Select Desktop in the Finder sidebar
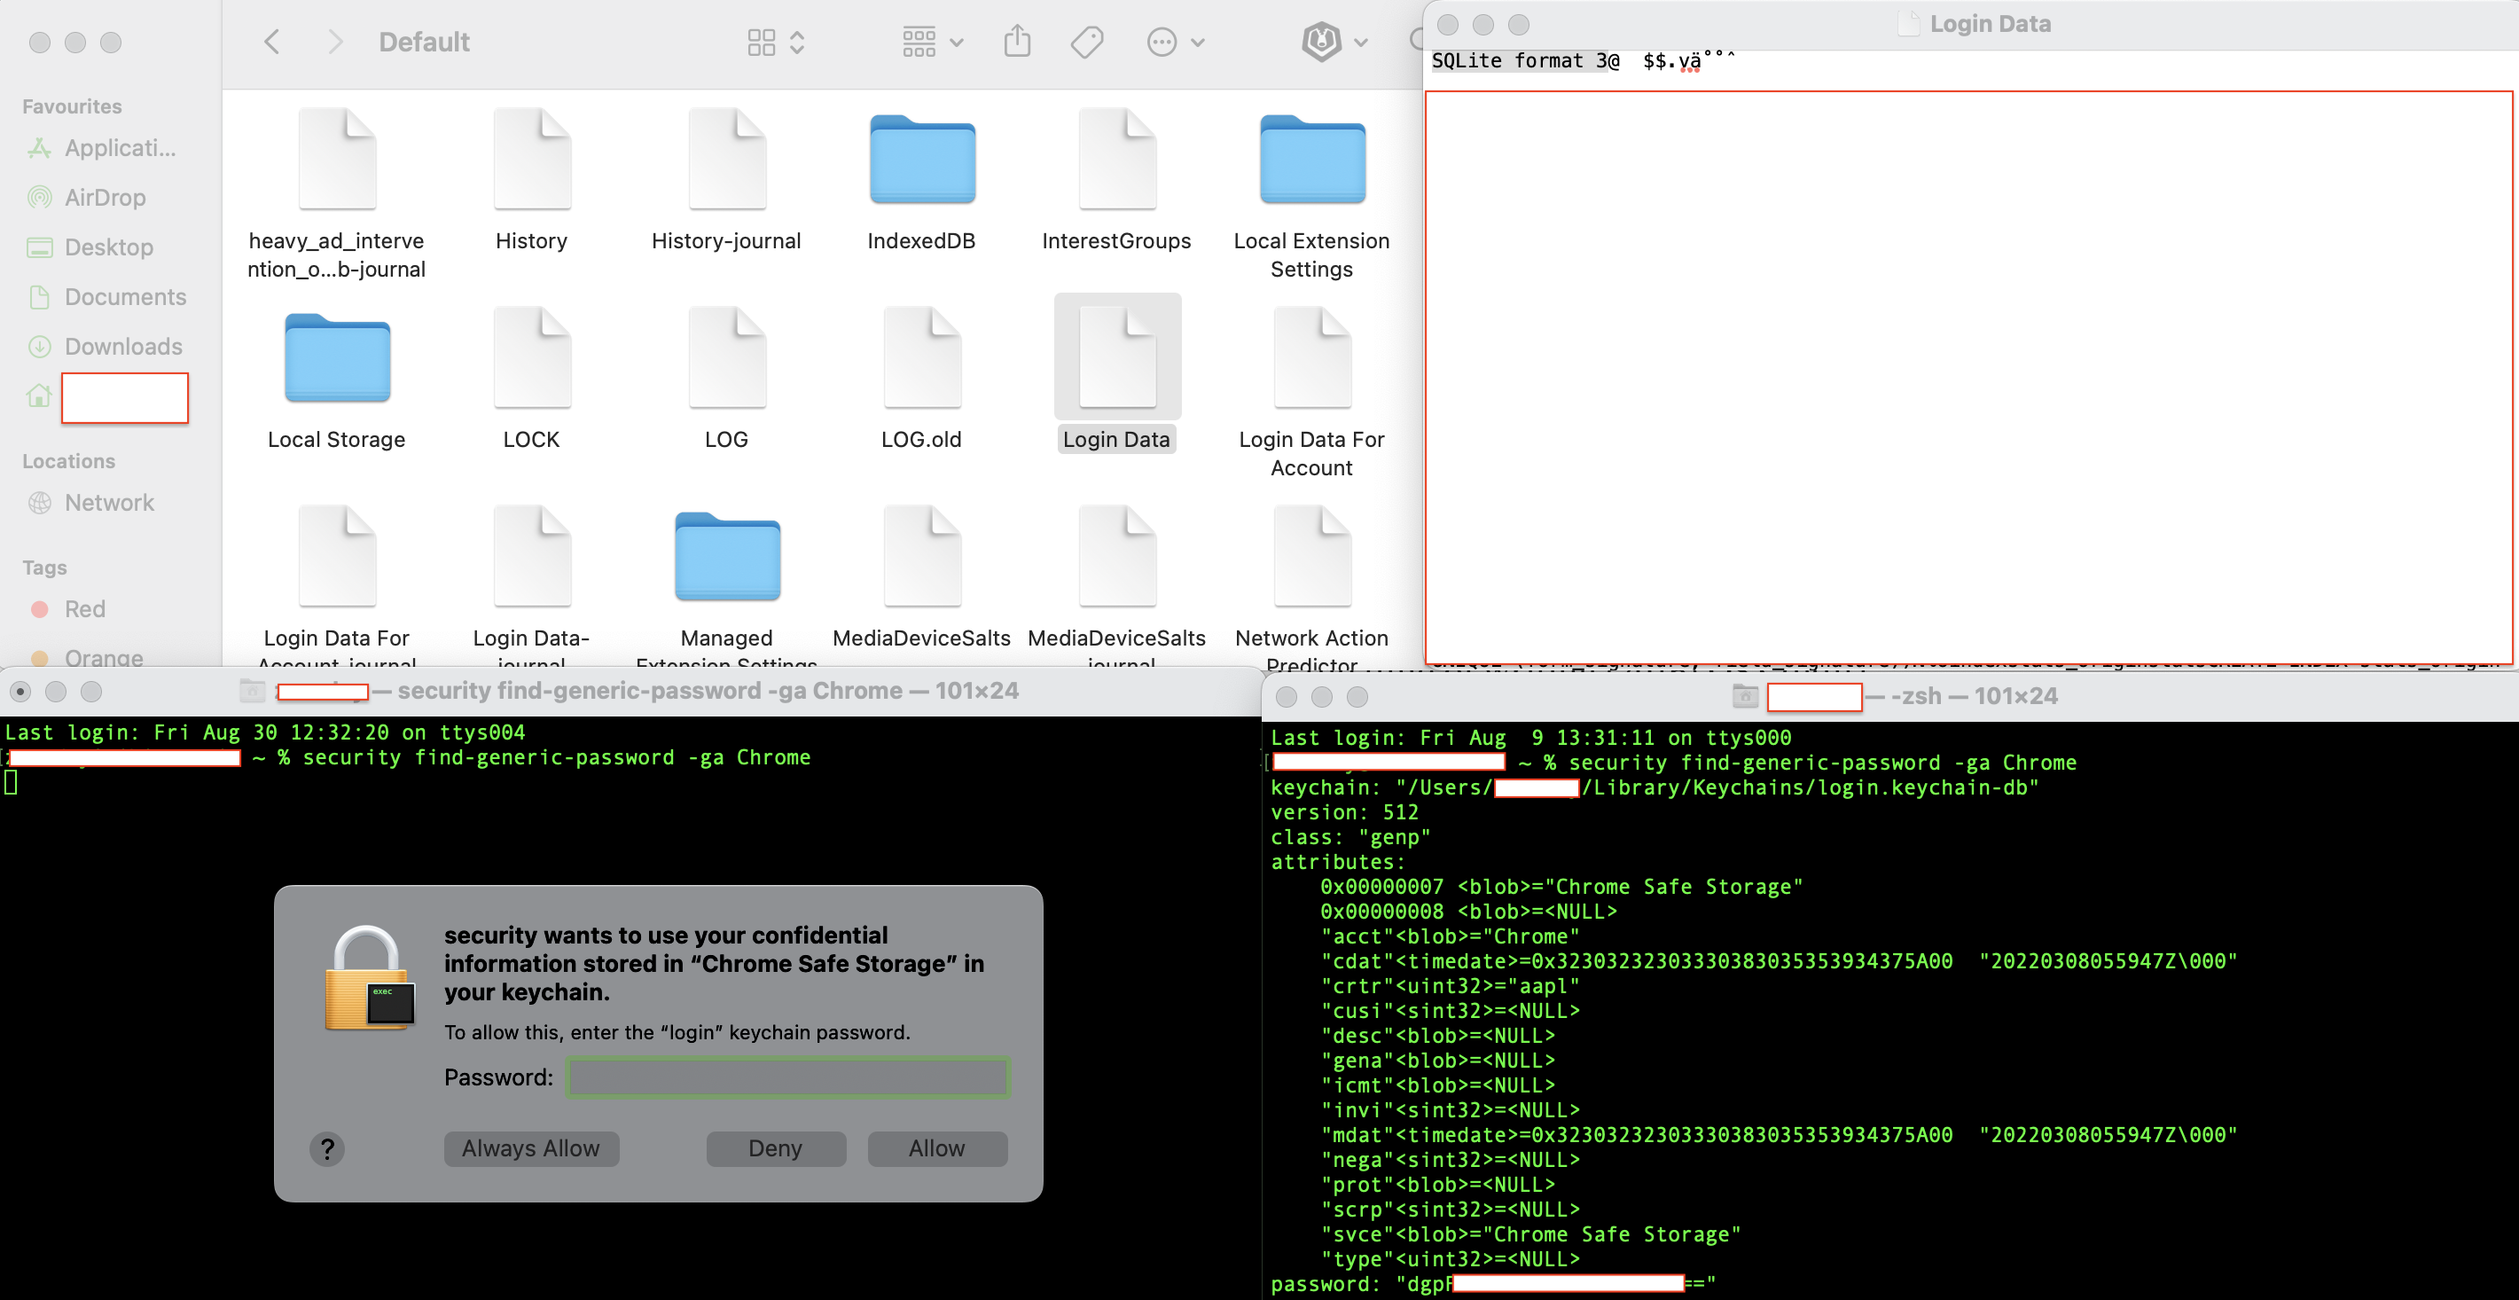The width and height of the screenshot is (2519, 1300). coord(90,247)
